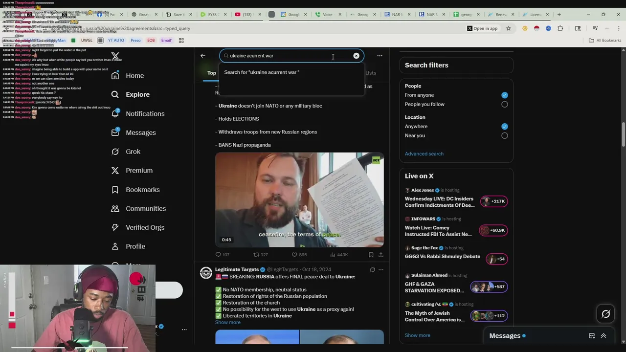The height and width of the screenshot is (352, 626).
Task: Switch to the Voice browser tab
Action: [x=327, y=15]
